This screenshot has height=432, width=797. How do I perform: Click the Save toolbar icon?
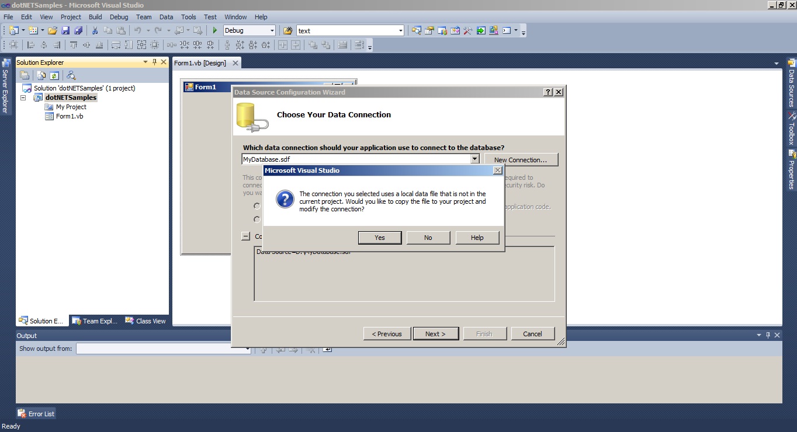(x=65, y=30)
